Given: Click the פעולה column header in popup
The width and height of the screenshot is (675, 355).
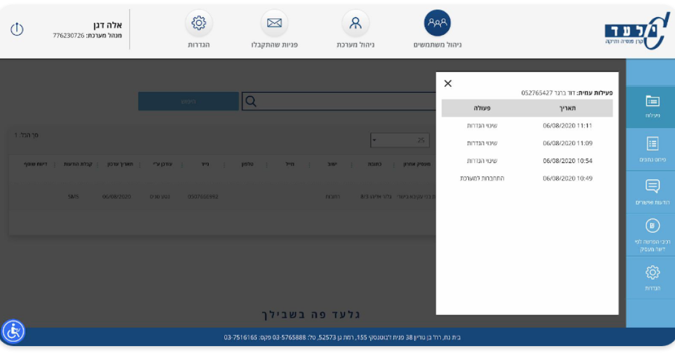Looking at the screenshot, I should pos(482,108).
